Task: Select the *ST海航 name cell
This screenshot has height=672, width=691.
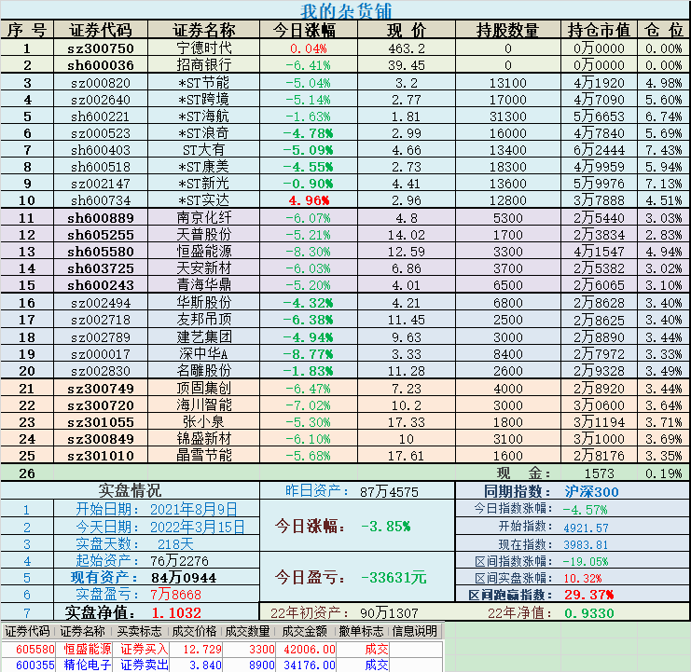Action: pos(203,117)
